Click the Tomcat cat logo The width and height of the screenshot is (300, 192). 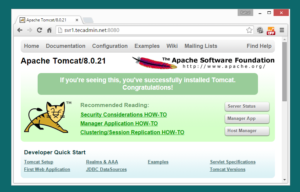[47, 117]
